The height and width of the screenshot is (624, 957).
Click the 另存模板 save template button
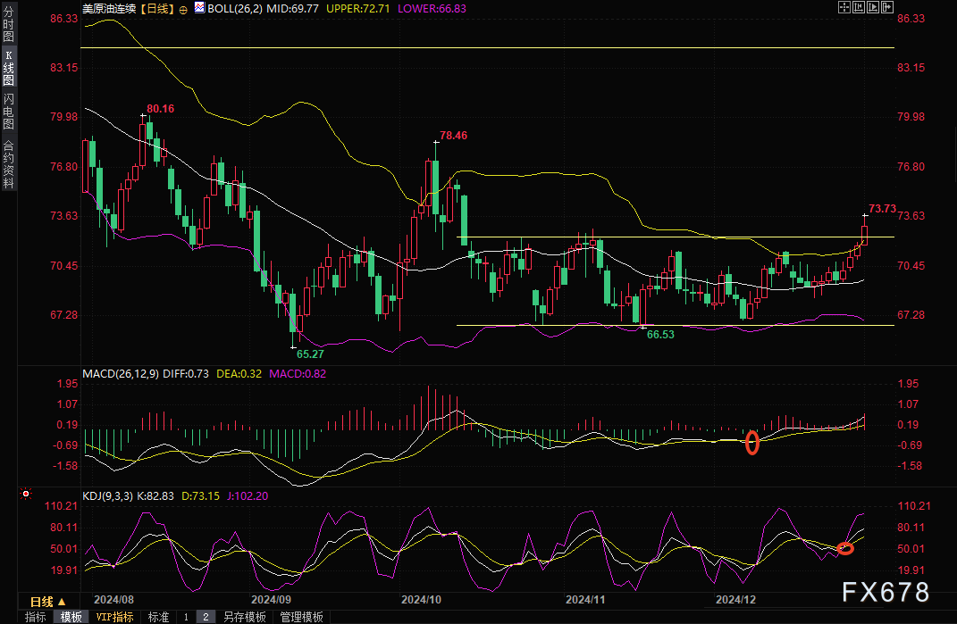point(244,617)
